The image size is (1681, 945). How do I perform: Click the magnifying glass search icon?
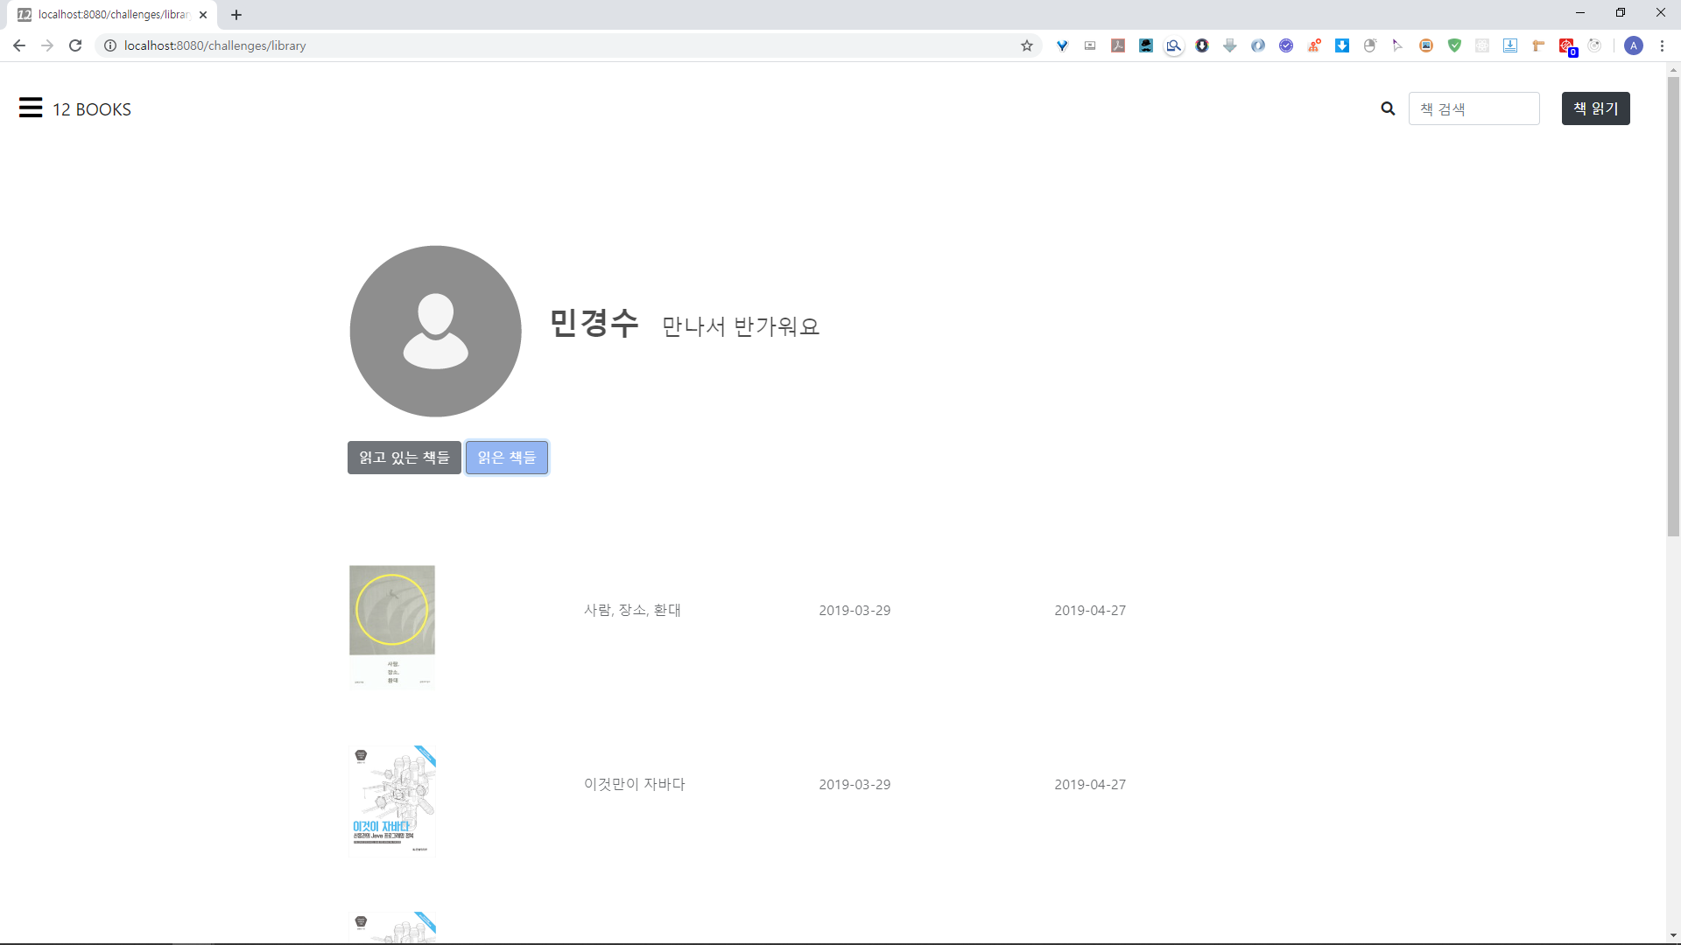coord(1388,108)
